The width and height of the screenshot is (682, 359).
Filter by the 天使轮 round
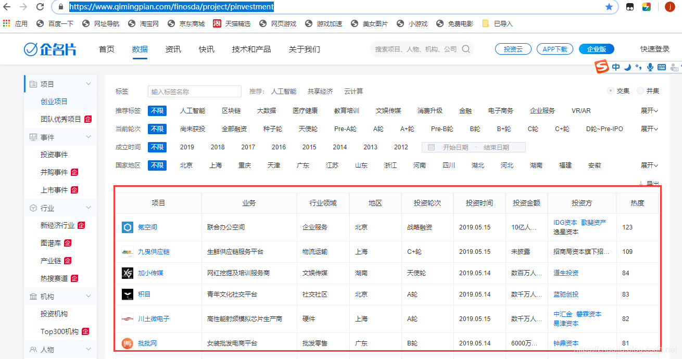308,129
